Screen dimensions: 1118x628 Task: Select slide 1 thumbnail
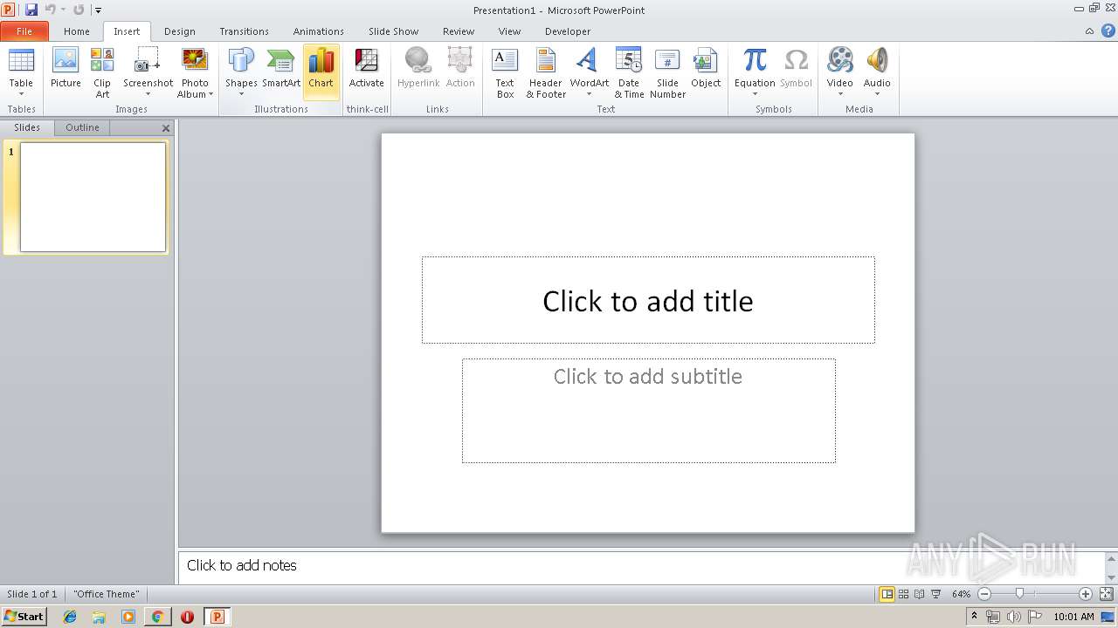(x=93, y=197)
